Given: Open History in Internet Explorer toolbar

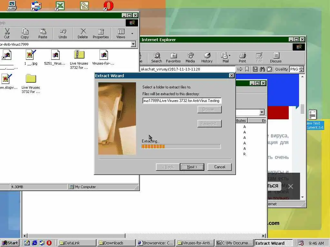Looking at the screenshot, I should click(207, 58).
